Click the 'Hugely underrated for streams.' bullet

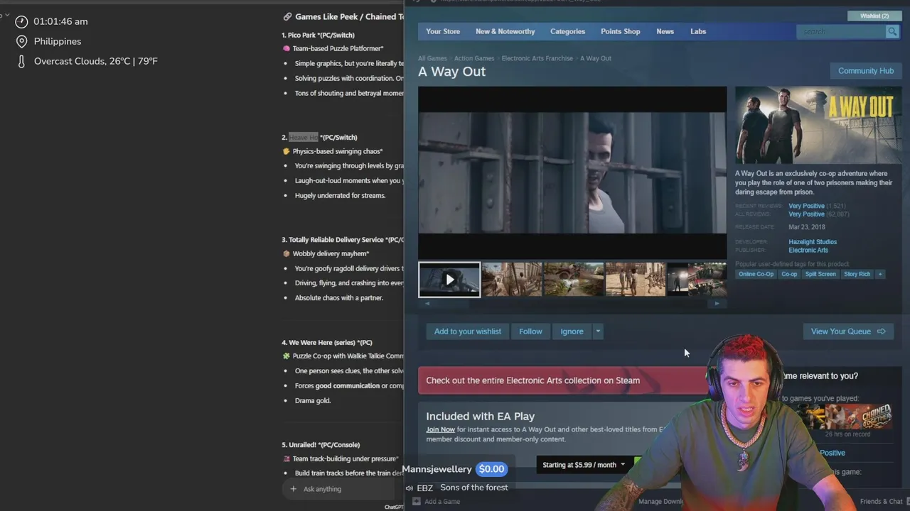(x=340, y=195)
